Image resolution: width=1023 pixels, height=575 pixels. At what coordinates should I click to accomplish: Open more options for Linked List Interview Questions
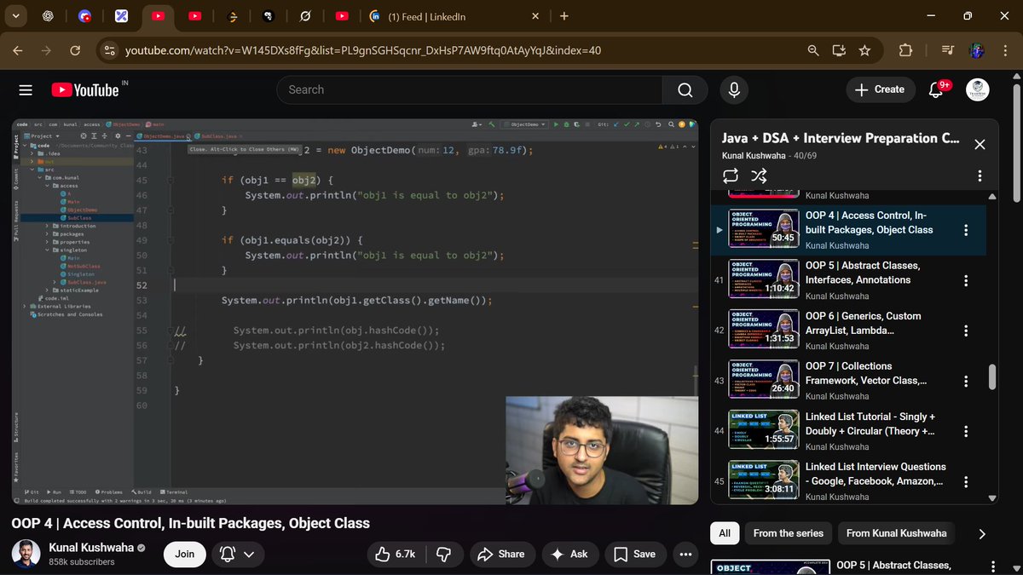pyautogui.click(x=965, y=481)
